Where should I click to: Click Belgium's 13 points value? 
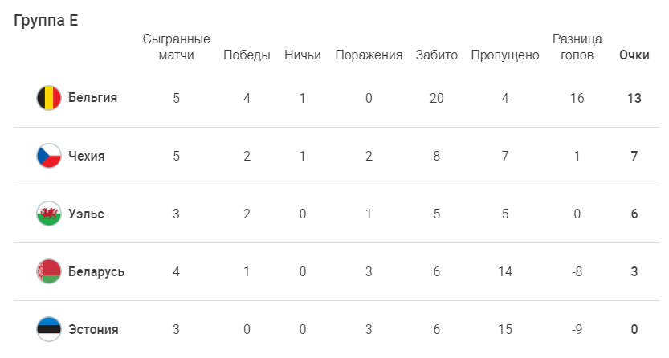pyautogui.click(x=634, y=98)
